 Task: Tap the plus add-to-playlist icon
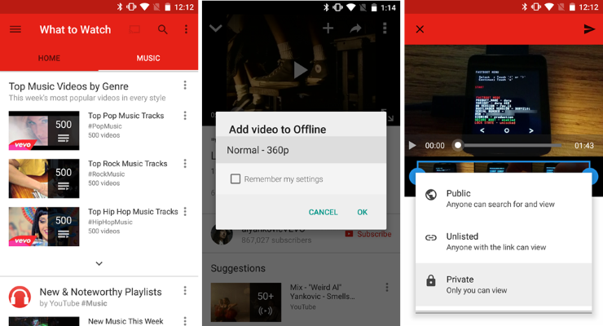coord(328,28)
